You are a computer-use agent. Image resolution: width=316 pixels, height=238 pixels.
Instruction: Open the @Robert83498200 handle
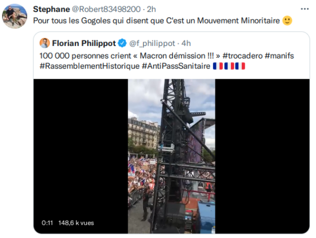point(106,9)
